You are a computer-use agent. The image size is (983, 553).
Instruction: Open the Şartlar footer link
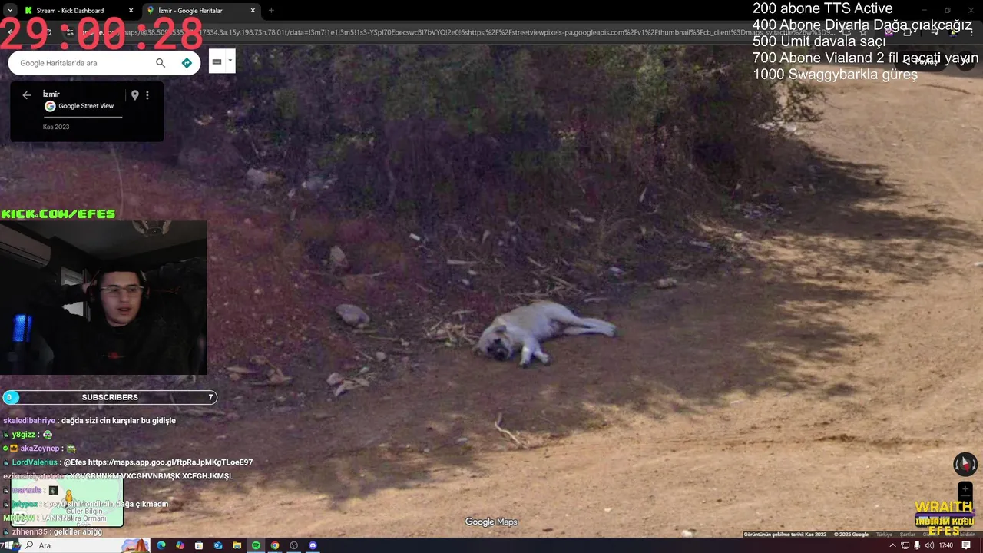[908, 535]
